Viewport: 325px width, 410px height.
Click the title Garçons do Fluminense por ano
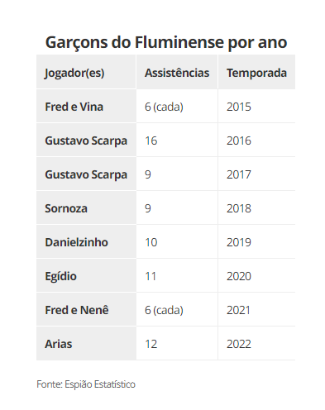click(166, 43)
